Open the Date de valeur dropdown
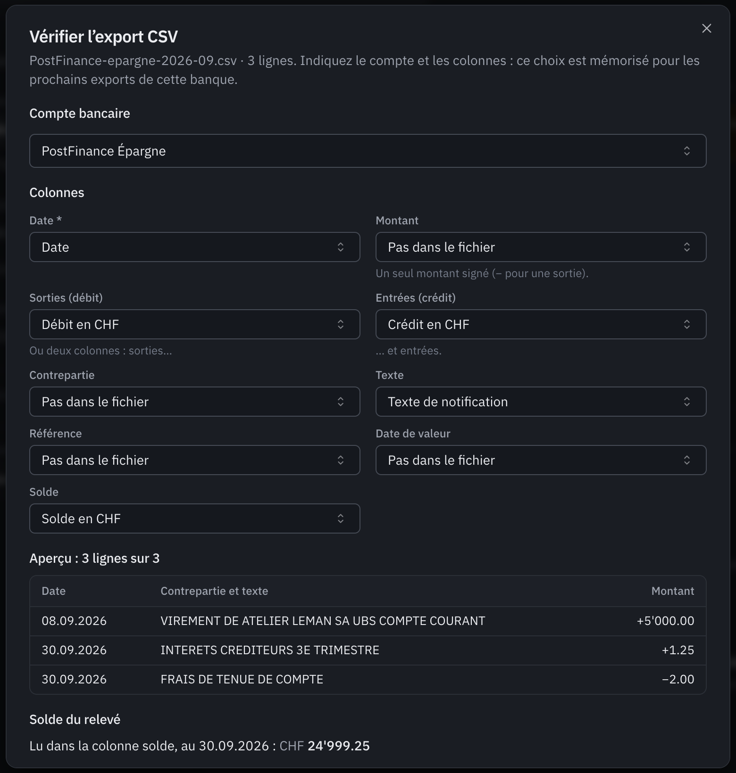736x773 pixels. click(x=541, y=460)
